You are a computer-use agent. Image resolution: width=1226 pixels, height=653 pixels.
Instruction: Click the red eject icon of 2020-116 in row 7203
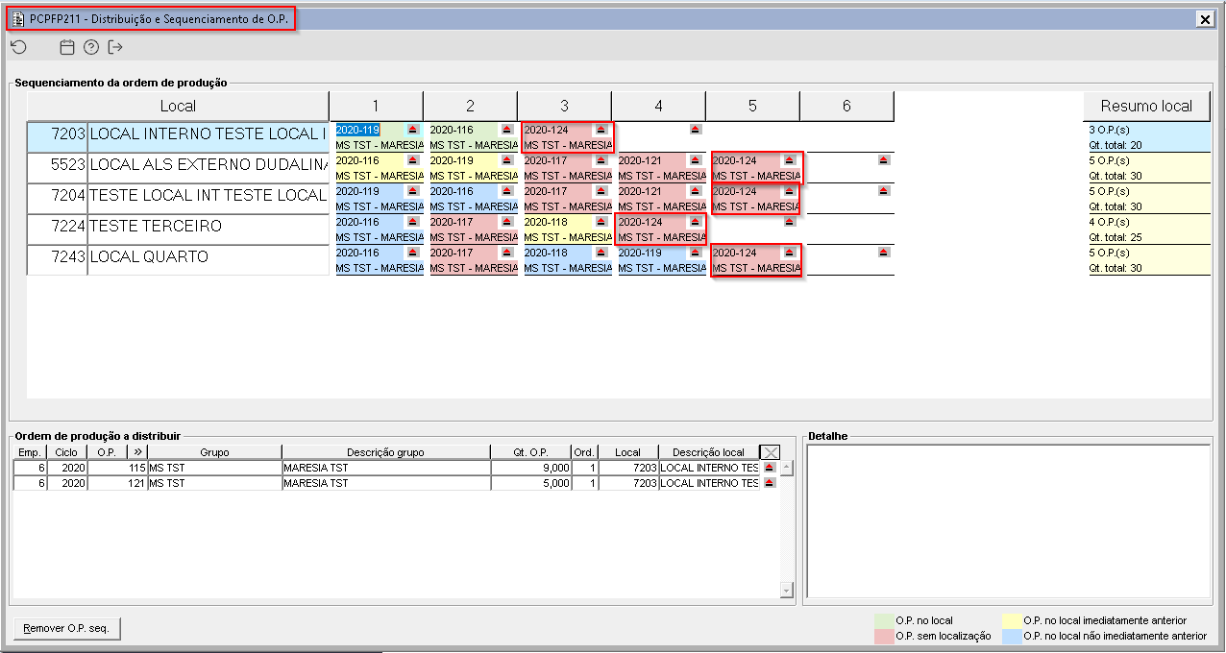coord(507,130)
